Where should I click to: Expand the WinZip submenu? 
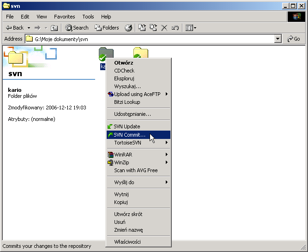point(139,162)
